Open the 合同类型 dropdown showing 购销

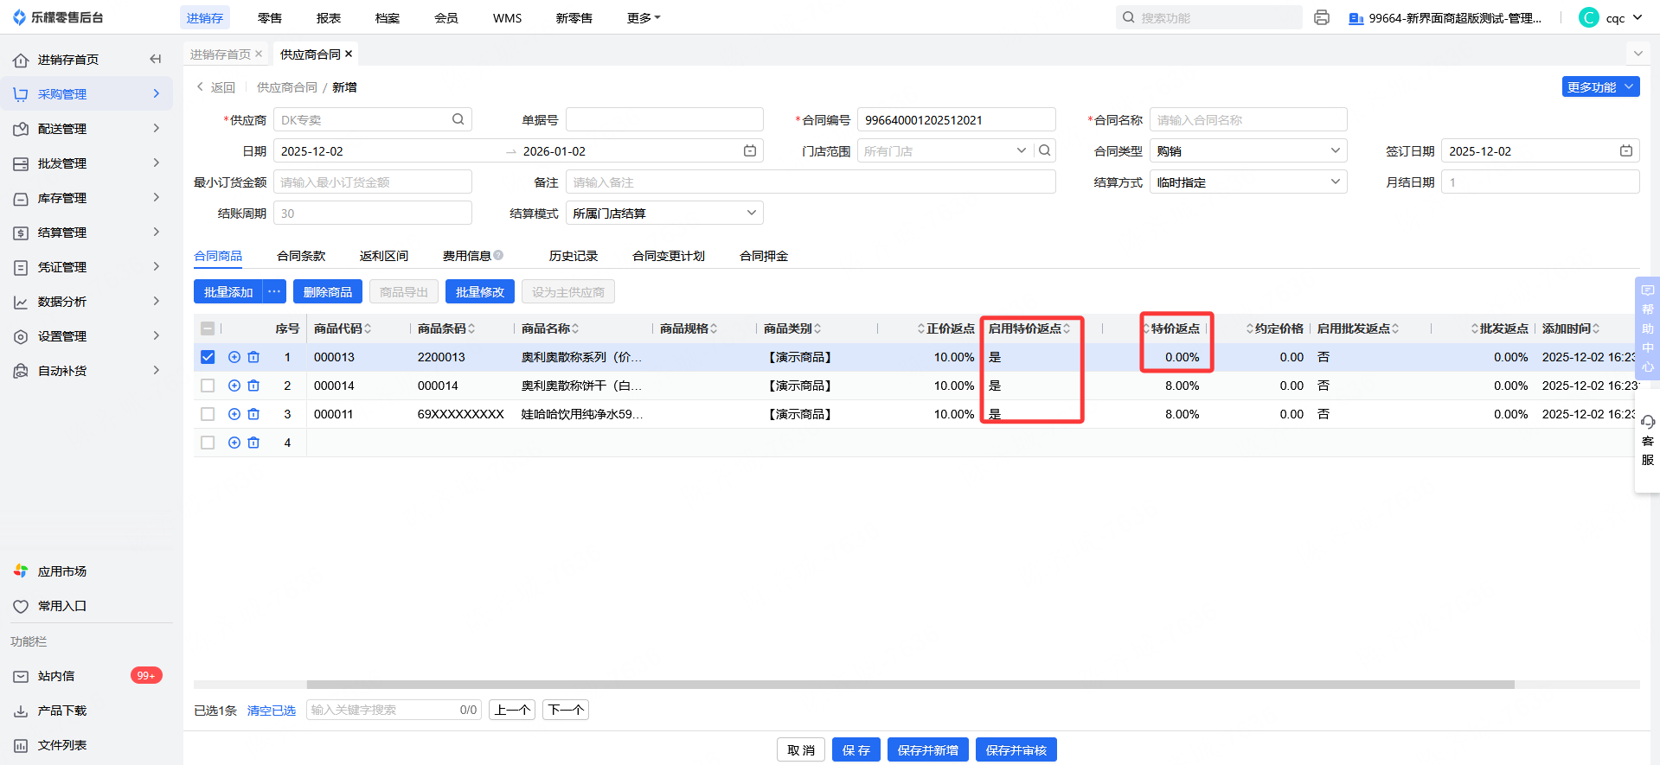(x=1248, y=150)
